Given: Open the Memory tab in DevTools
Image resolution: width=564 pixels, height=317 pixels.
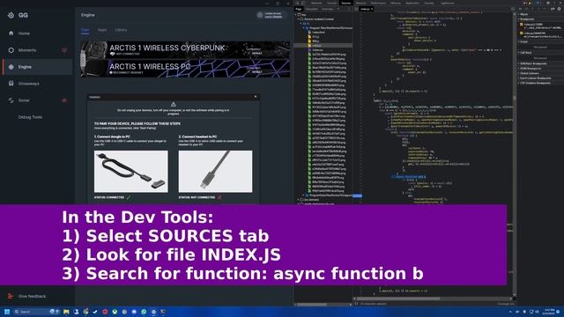Looking at the screenshot, I should (396, 4).
